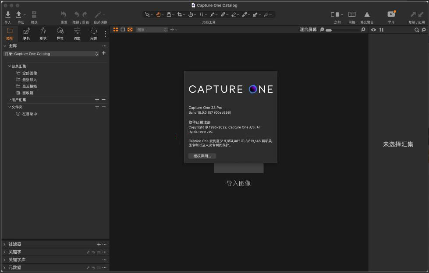Screen dimensions: 429x273
Task: Click the 自动调整 magic wand icon
Action: [x=98, y=14]
